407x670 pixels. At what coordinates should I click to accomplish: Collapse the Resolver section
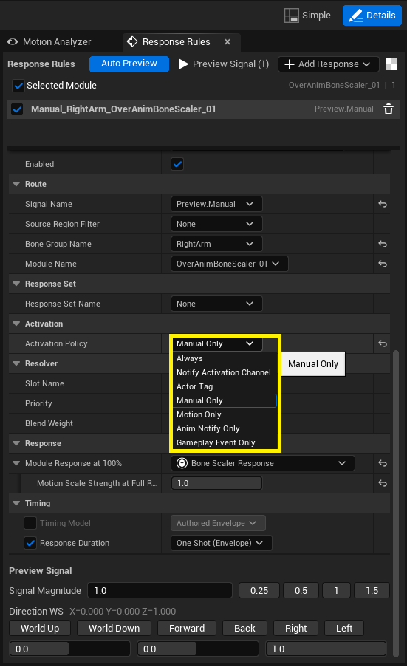16,363
